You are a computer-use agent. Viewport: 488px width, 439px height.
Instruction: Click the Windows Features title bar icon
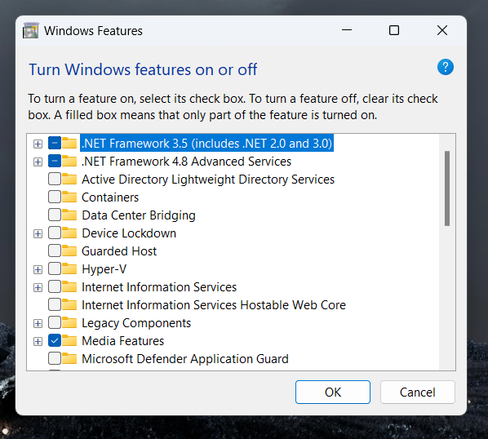pyautogui.click(x=31, y=30)
